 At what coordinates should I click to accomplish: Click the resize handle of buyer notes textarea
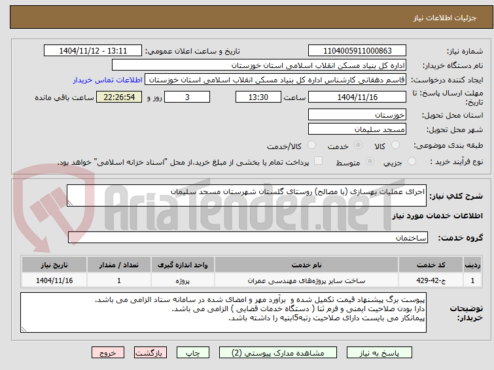pos(24,329)
